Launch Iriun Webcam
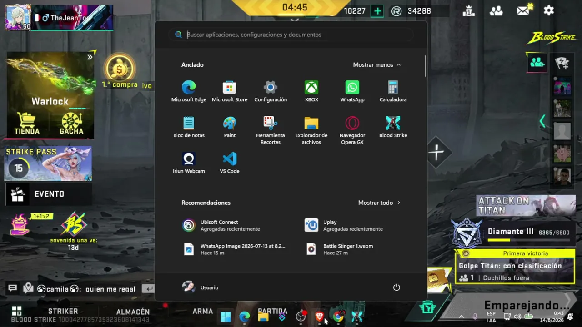The height and width of the screenshot is (327, 582). pyautogui.click(x=189, y=163)
